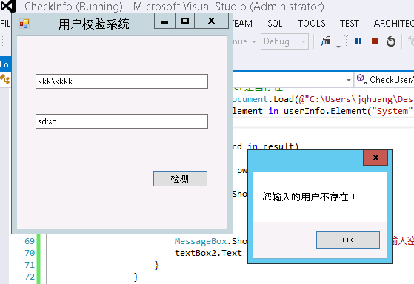
Task: Maximize the 用户校验系统 window
Action: coord(185,21)
